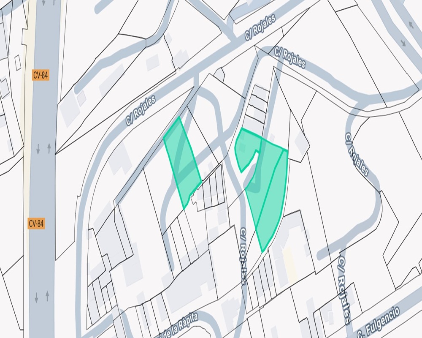Click the C/ Rojales label above C. Fulgencio
Screen dimensions: 422x338
(x=344, y=290)
